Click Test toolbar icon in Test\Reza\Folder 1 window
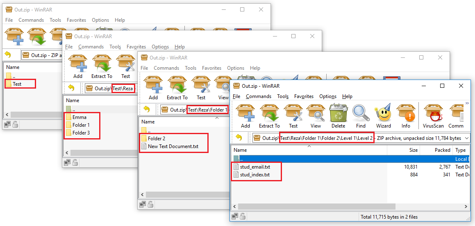Screen dimensions: 475x226 click(201, 88)
